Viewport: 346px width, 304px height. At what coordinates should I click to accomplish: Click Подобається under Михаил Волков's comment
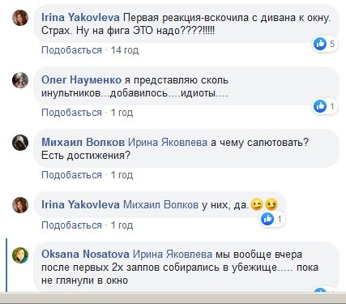click(x=71, y=175)
